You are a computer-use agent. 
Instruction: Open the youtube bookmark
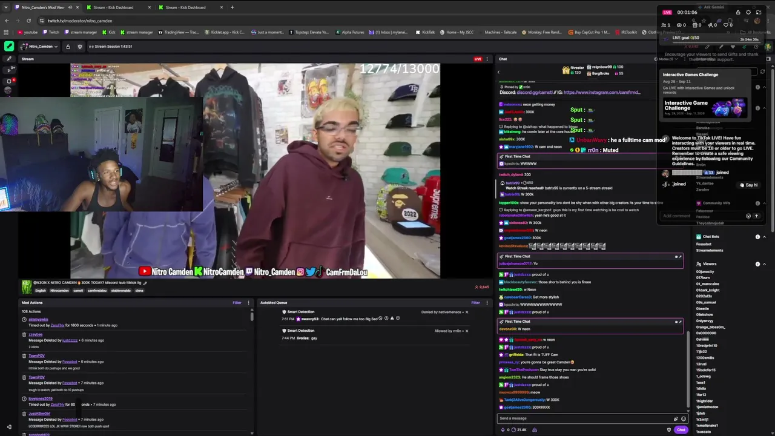[x=28, y=32]
